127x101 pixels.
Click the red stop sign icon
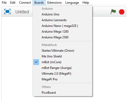click(x=122, y=12)
